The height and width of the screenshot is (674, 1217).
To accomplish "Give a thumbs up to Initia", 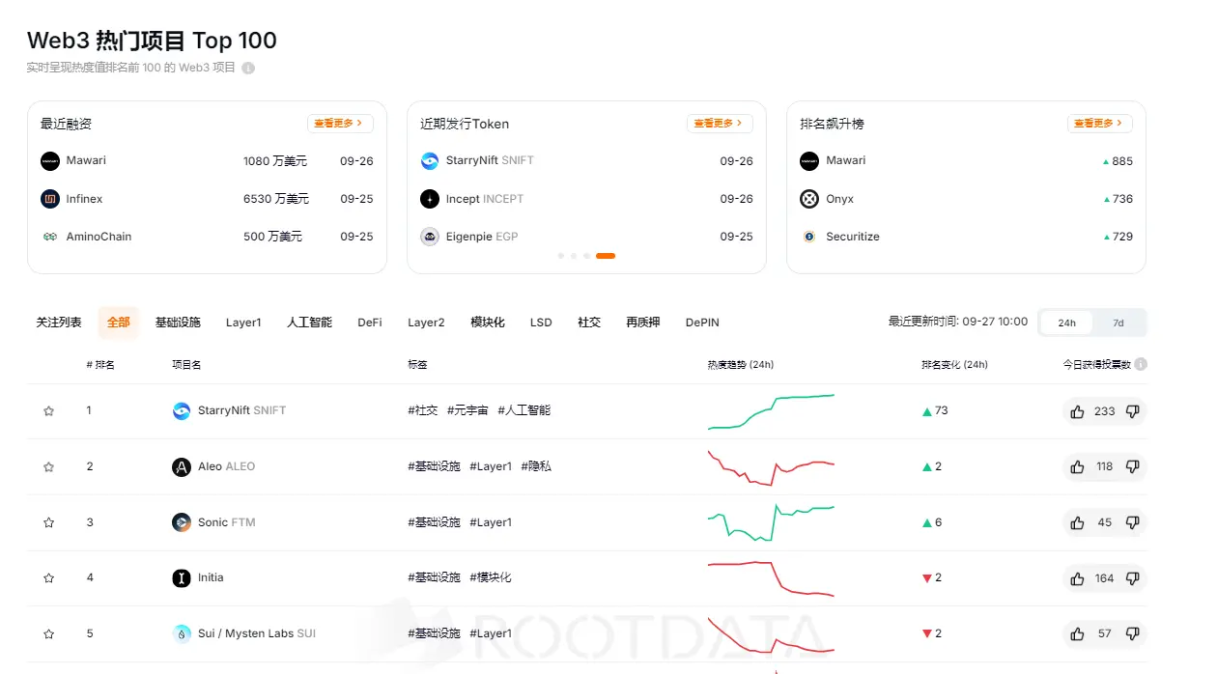I will coord(1077,578).
